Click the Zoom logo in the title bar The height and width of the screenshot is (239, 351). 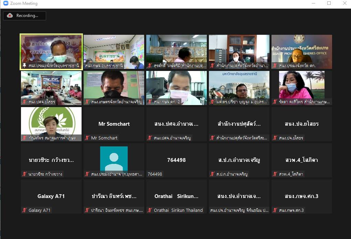point(6,3)
